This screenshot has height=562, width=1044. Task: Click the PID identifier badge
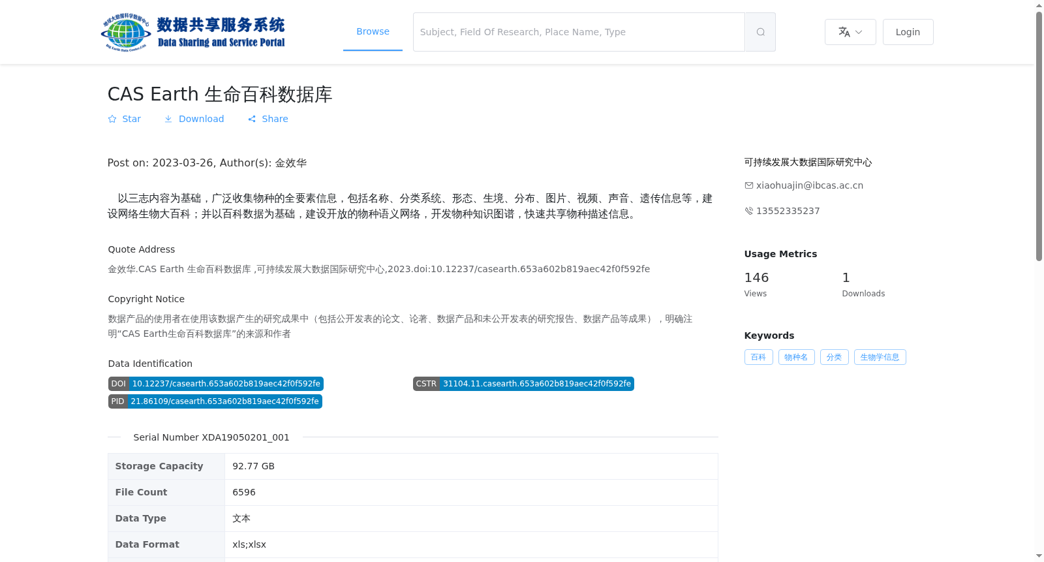[x=215, y=401]
